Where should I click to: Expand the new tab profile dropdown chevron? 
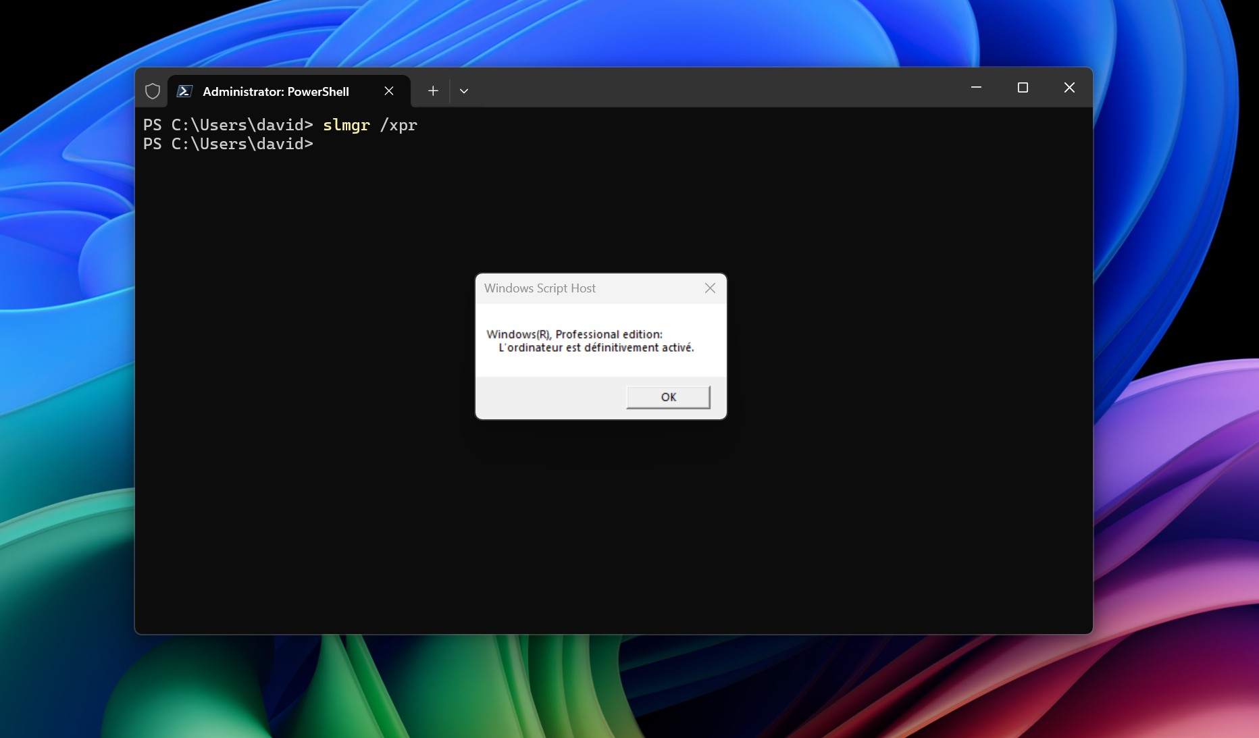(x=464, y=91)
